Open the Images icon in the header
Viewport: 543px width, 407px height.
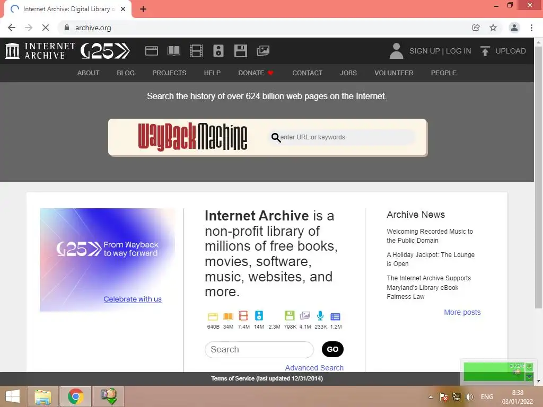(x=263, y=51)
